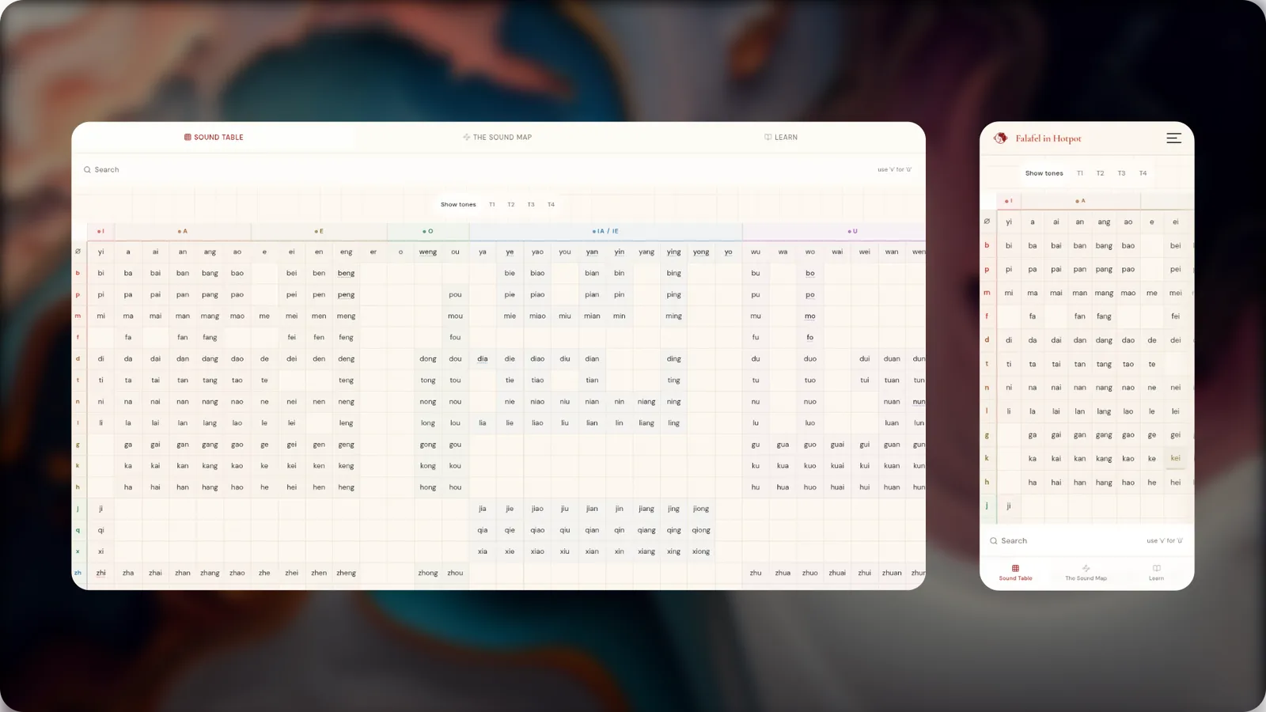Click the 'nang' cell in mobile view
Screen dimensions: 1266x712
[1104, 388]
